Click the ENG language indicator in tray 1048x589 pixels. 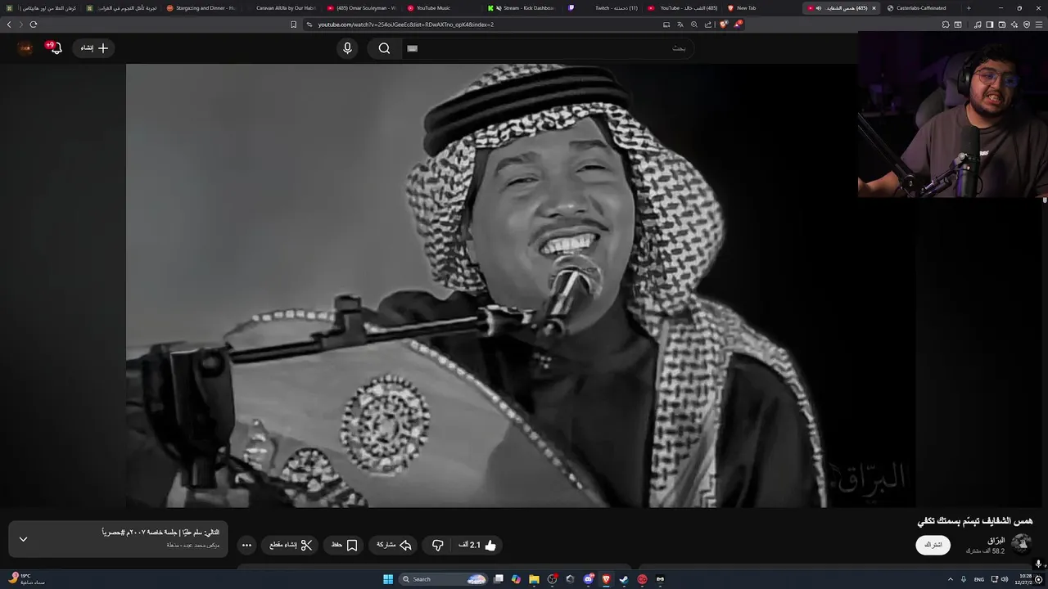click(978, 579)
